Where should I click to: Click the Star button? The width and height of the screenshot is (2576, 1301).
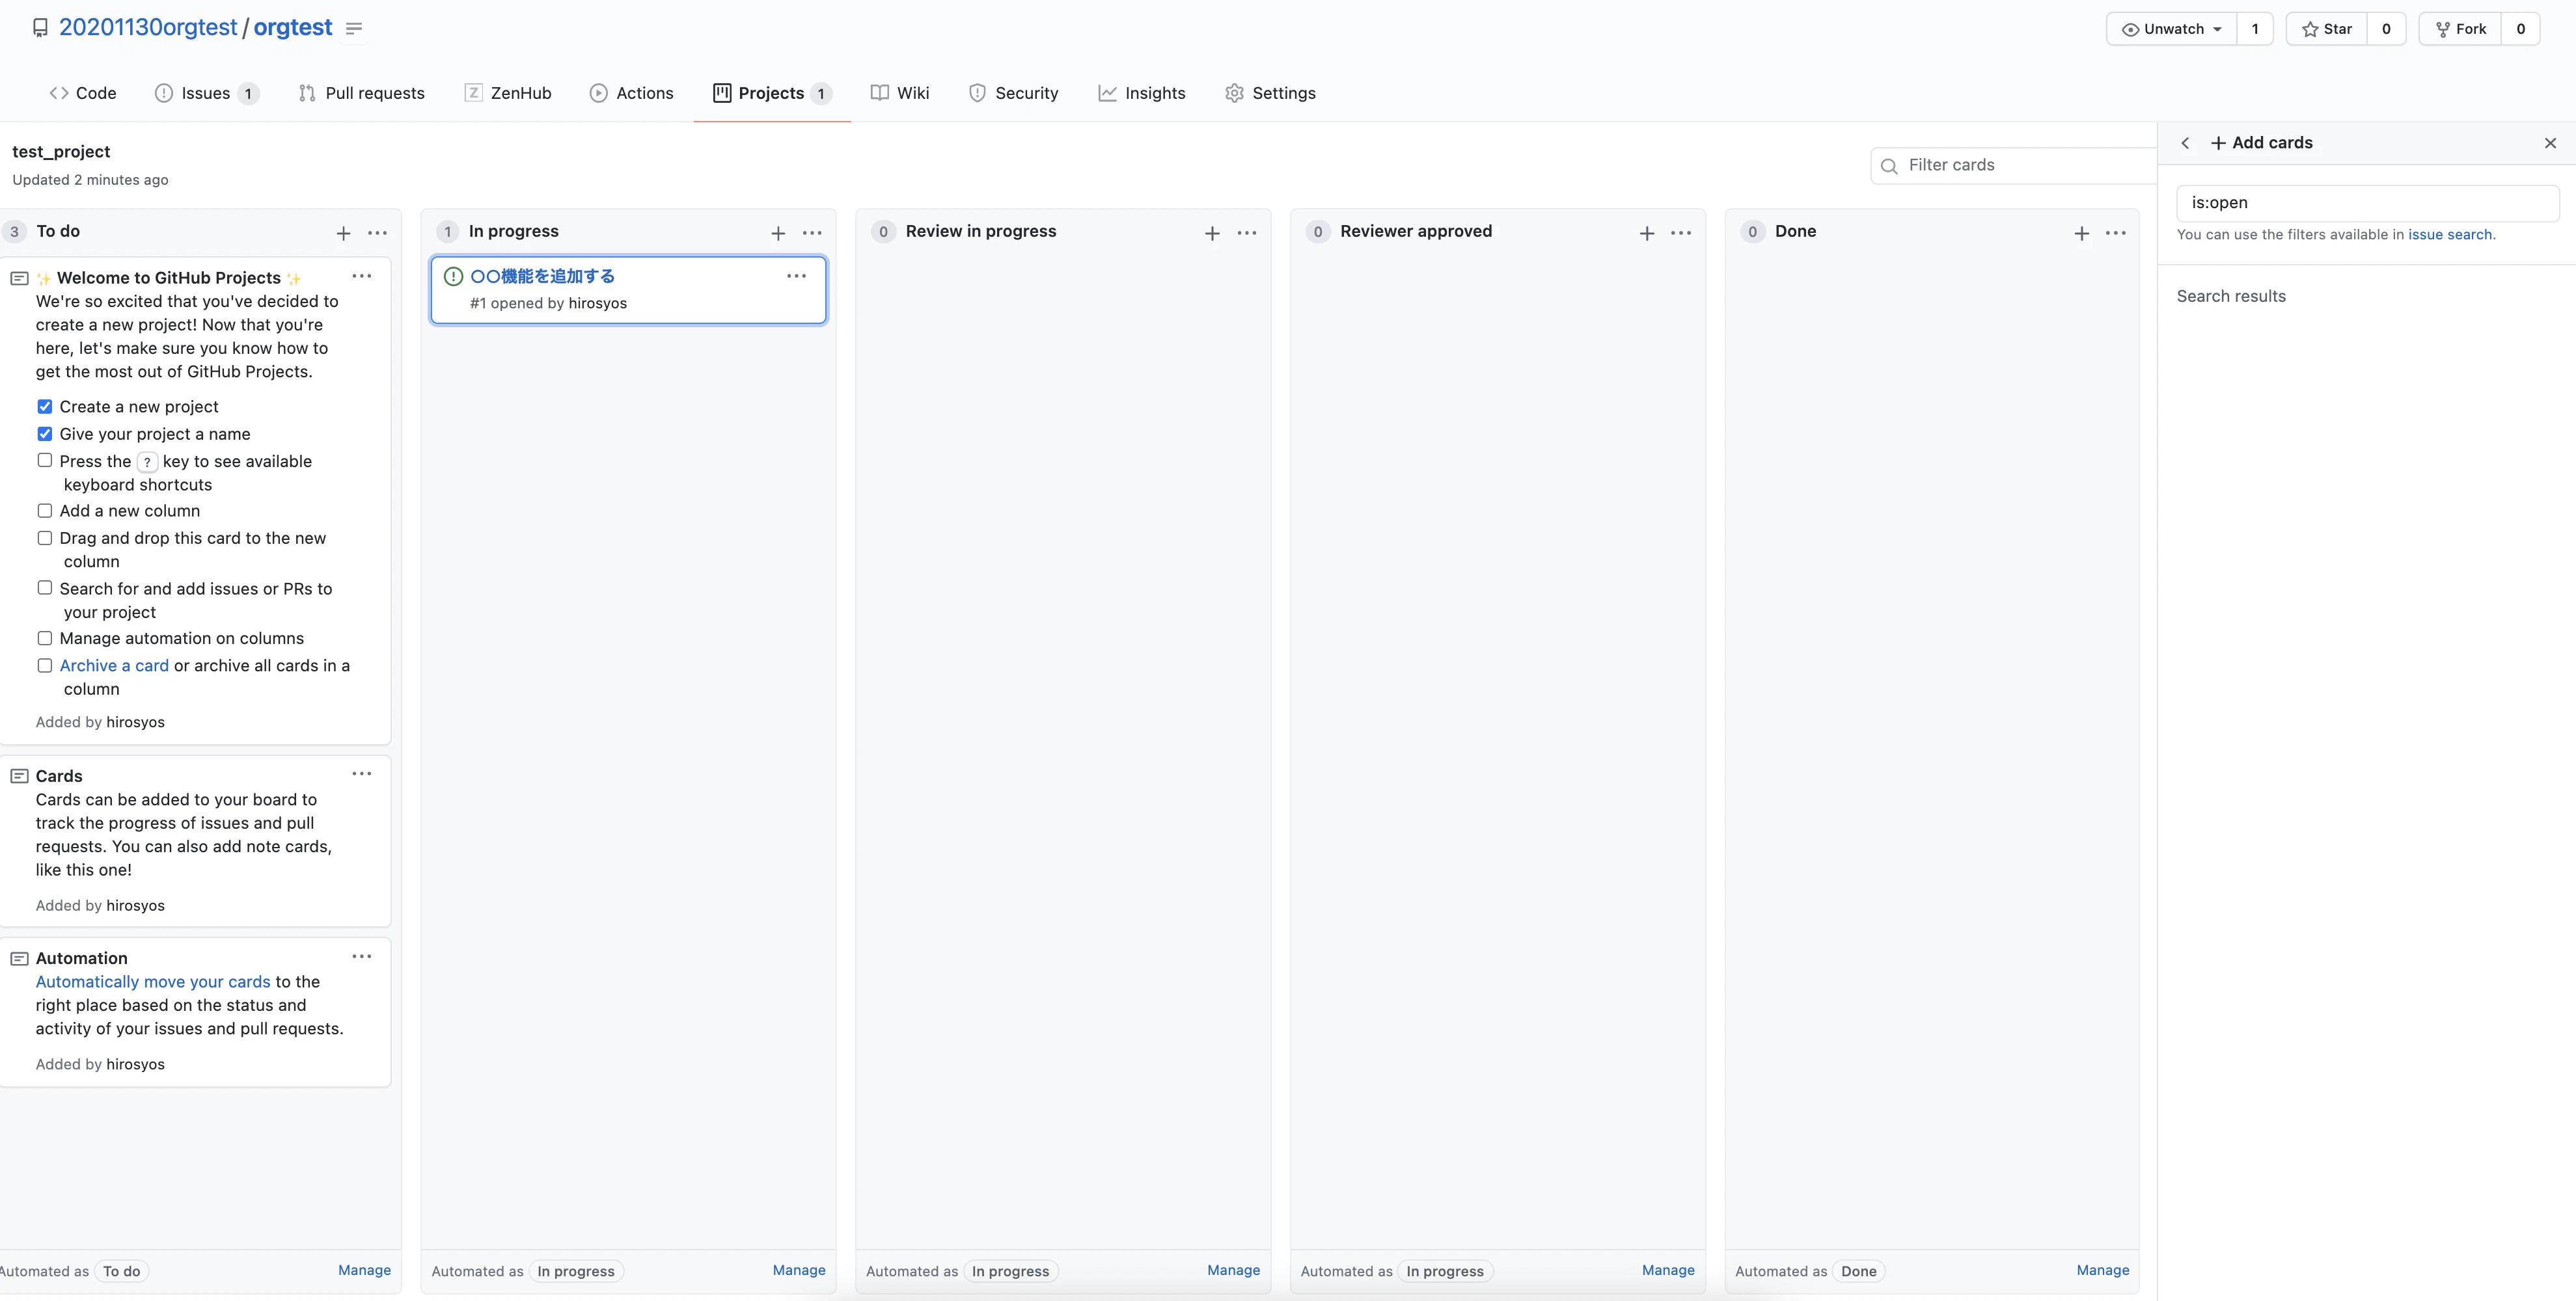[2327, 29]
